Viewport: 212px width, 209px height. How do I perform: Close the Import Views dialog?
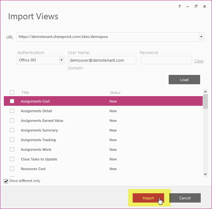pyautogui.click(x=205, y=6)
